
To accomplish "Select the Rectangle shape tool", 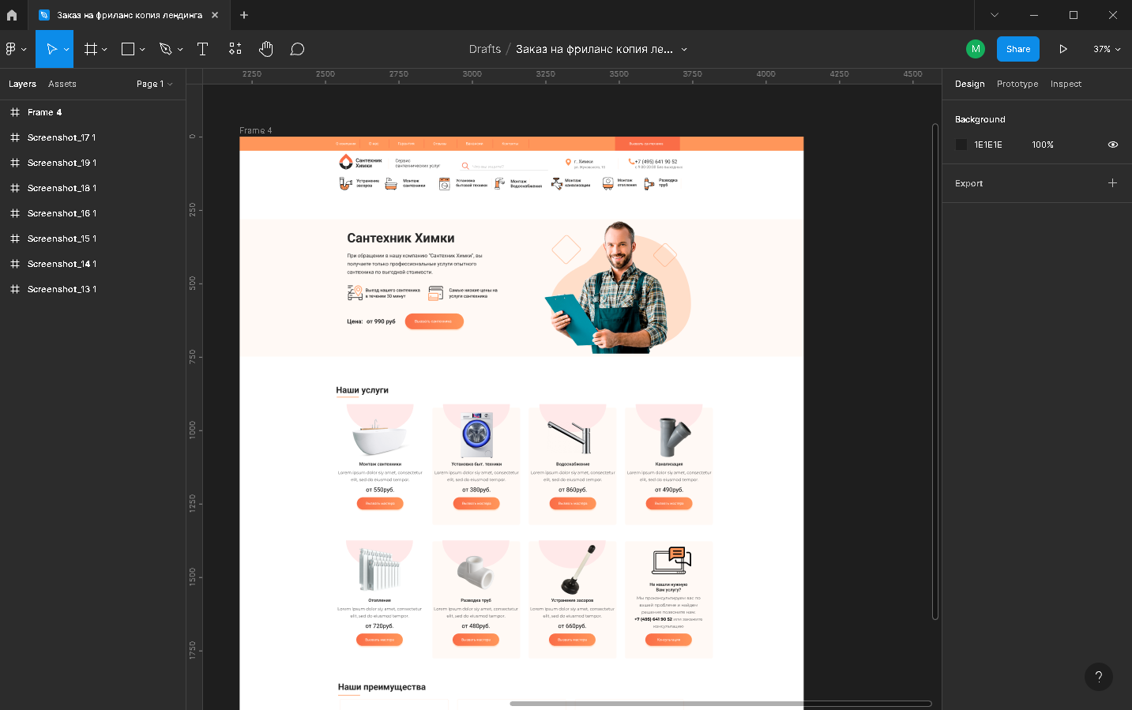I will click(128, 49).
